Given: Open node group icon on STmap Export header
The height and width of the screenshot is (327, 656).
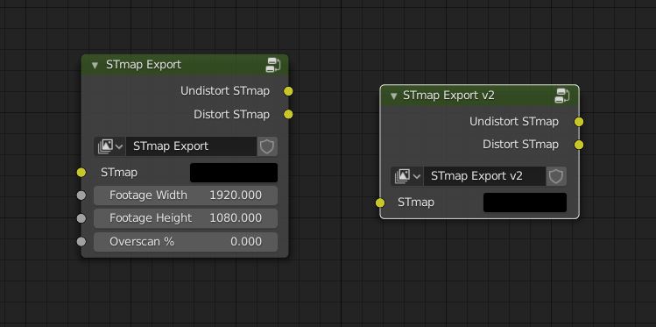Looking at the screenshot, I should pyautogui.click(x=272, y=65).
